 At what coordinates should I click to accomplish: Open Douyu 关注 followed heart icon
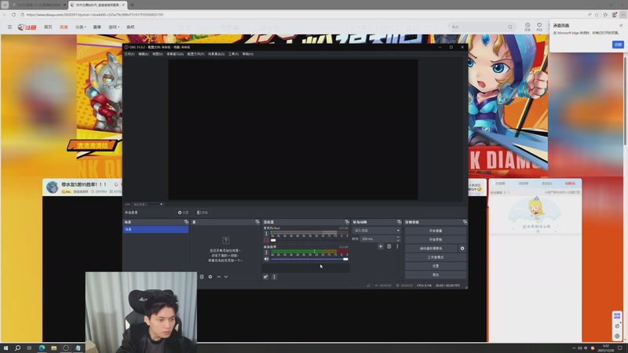(539, 27)
